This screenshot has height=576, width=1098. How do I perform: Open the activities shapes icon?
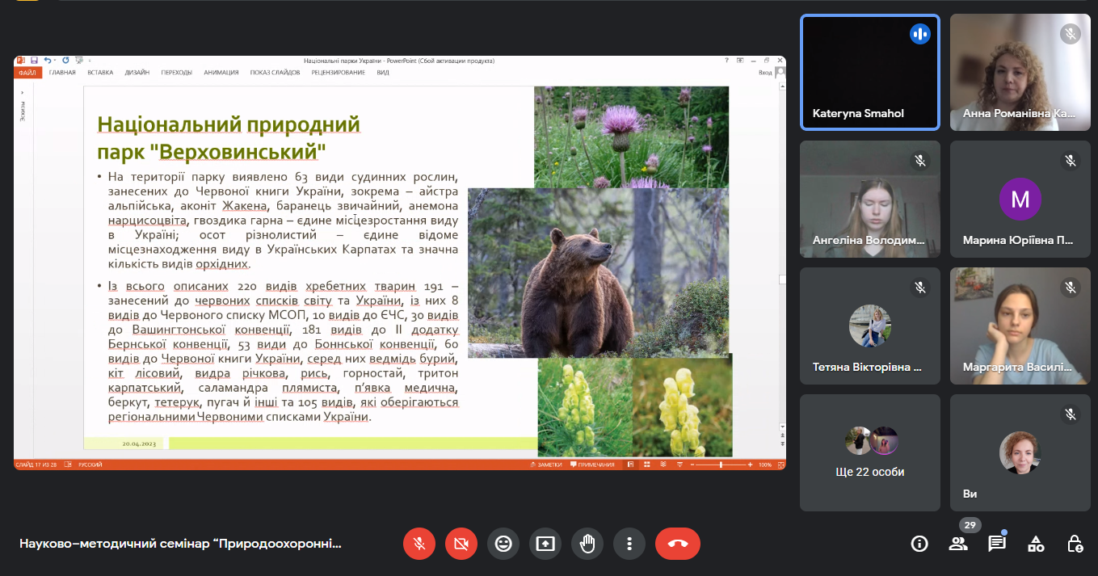1036,544
